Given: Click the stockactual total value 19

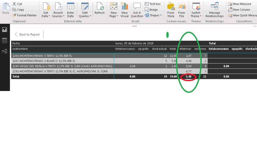Looking at the screenshot, I should click(x=165, y=76).
